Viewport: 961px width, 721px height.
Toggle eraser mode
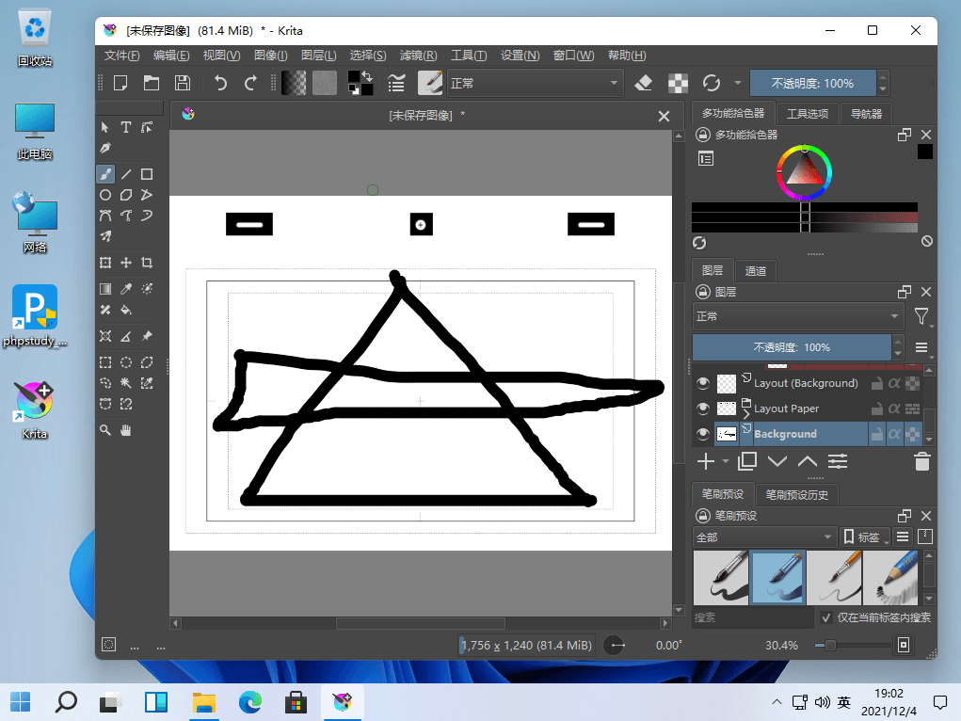coord(643,83)
